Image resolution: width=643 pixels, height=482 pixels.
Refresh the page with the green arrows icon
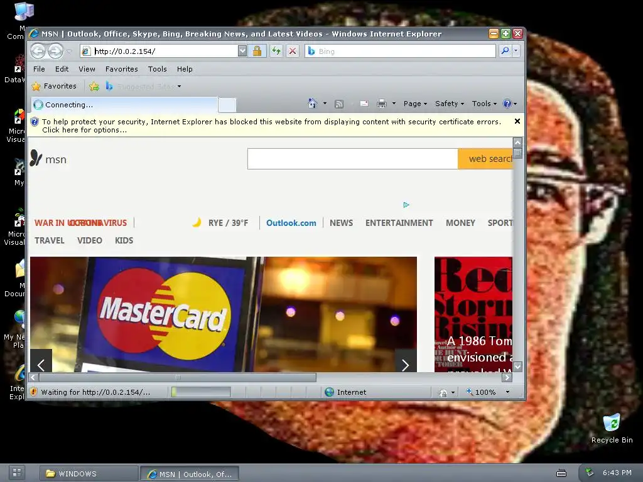coord(276,51)
